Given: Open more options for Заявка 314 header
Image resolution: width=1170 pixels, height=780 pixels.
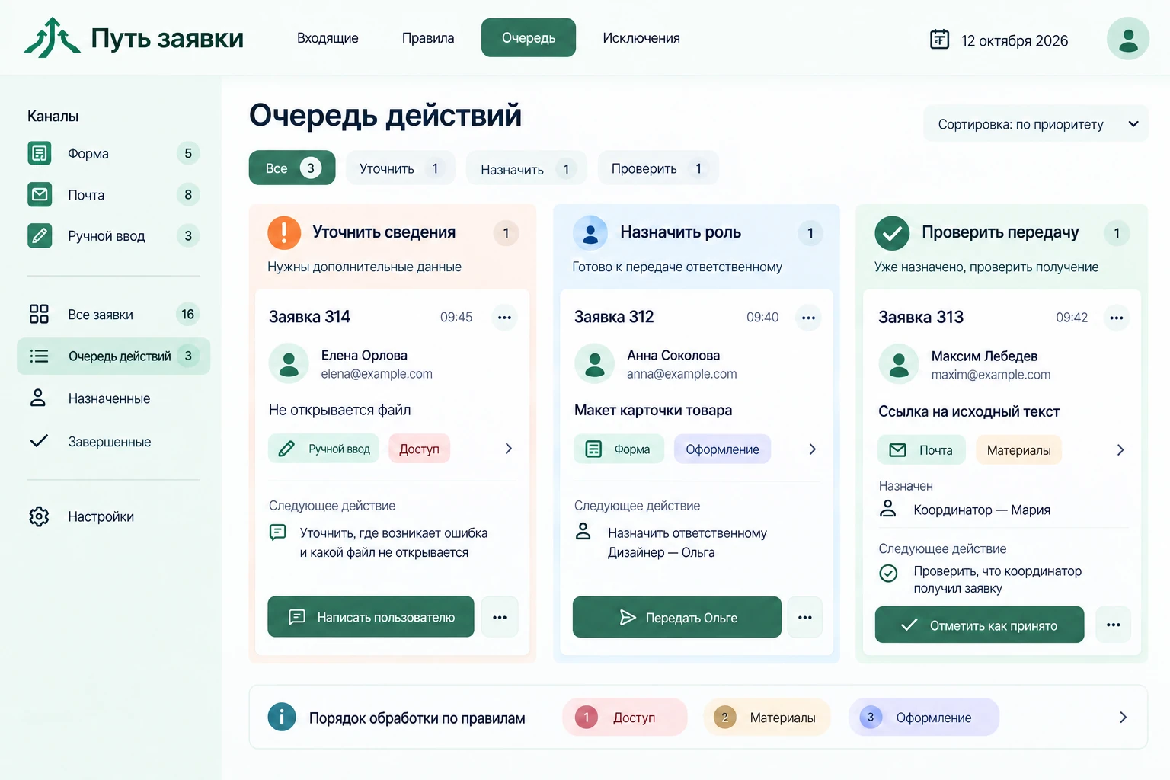Looking at the screenshot, I should coord(504,318).
